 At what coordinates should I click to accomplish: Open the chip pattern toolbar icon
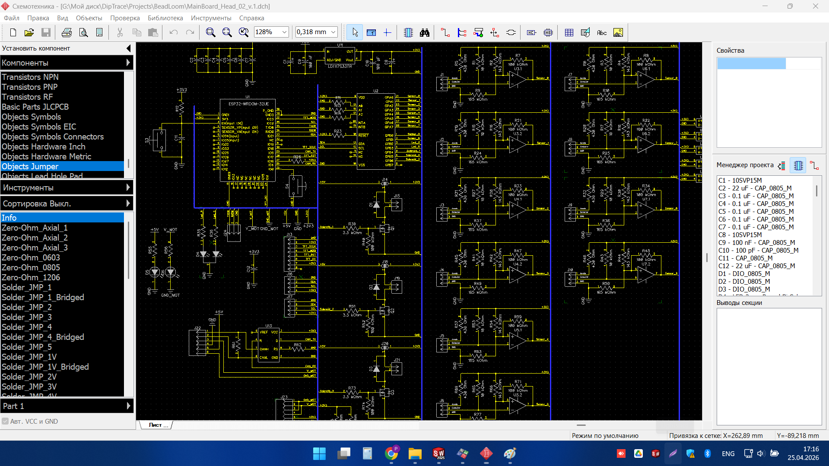(x=548, y=32)
